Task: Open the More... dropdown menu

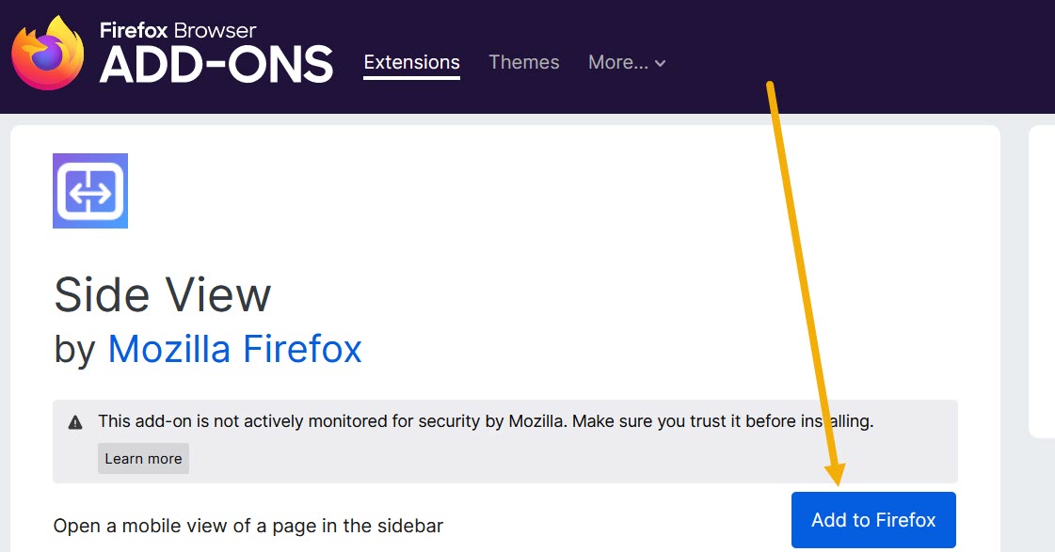Action: coord(616,62)
